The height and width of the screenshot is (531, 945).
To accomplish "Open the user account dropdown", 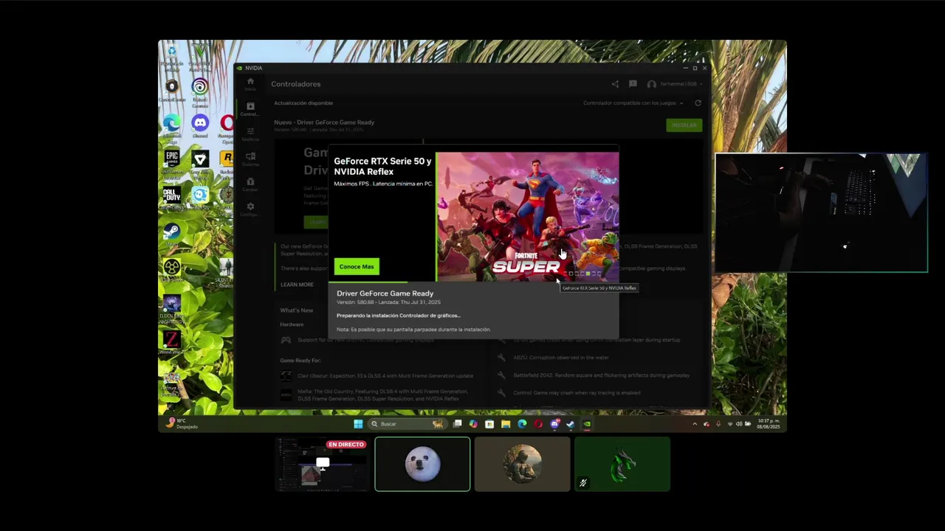I will click(x=675, y=84).
